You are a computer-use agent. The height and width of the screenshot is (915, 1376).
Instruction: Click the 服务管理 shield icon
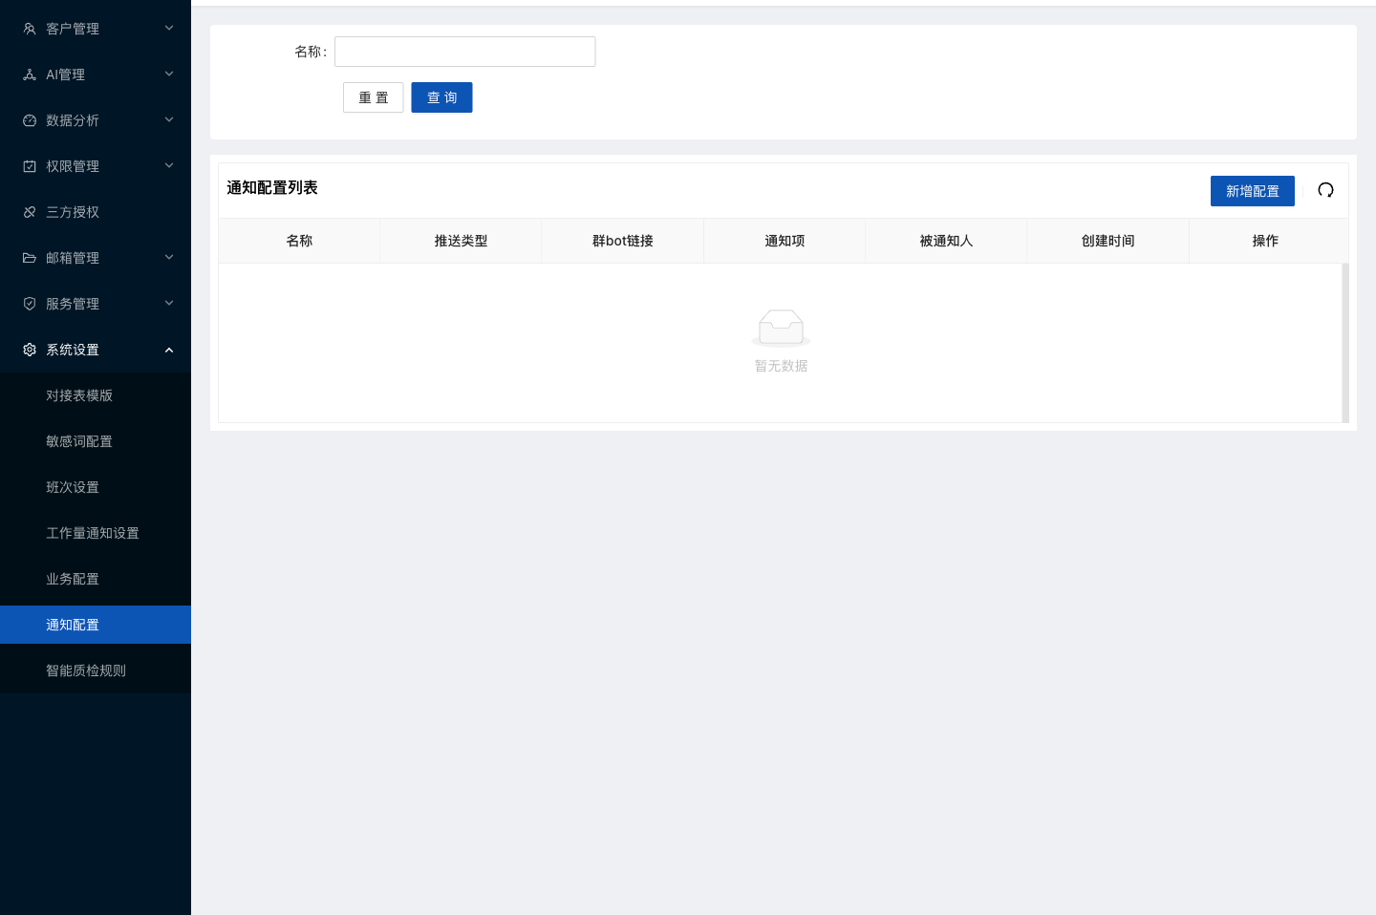pyautogui.click(x=30, y=304)
